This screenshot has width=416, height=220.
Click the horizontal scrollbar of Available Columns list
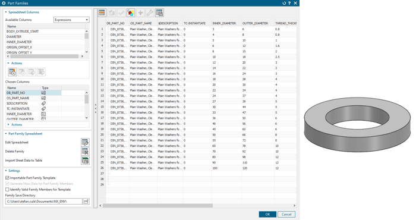(x=44, y=56)
